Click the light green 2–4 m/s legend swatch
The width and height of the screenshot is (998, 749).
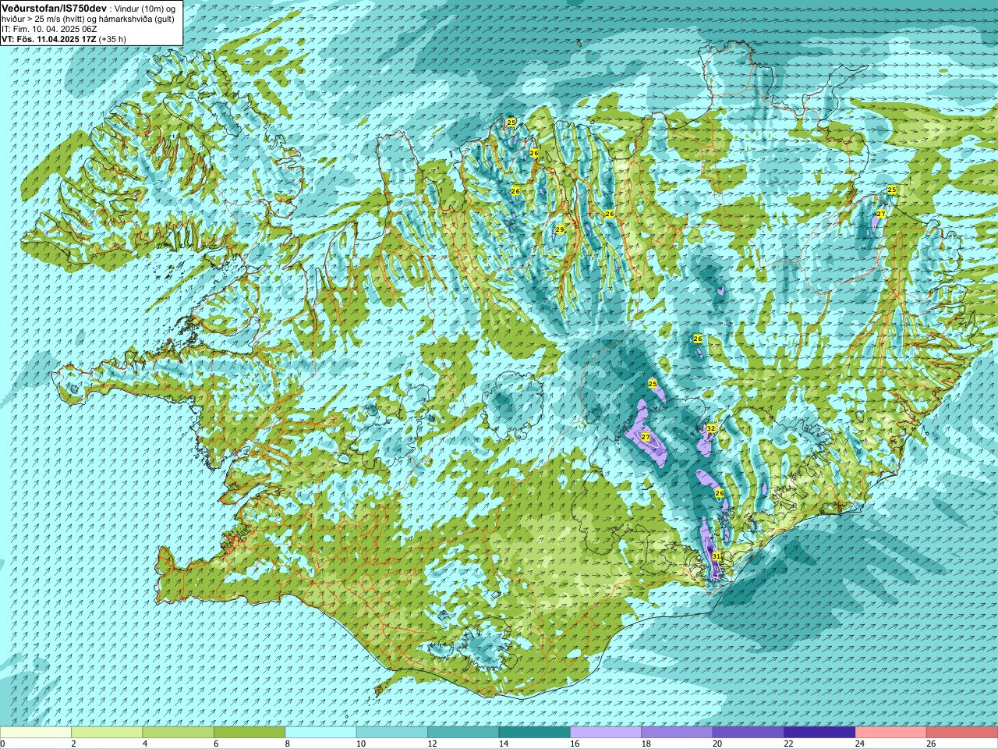point(107,733)
